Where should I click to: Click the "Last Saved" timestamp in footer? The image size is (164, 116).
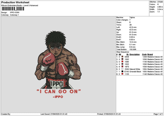pos(54,114)
